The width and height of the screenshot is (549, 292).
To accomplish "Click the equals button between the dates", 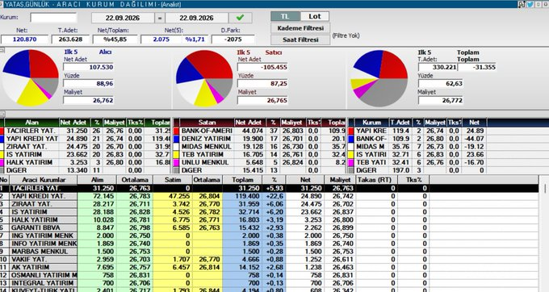I will 160,18.
